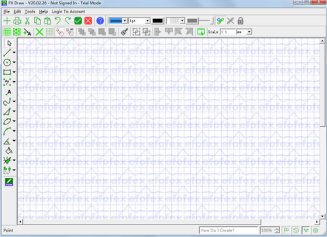
Task: Open the 1pt line width dropdown
Action: pyautogui.click(x=139, y=21)
